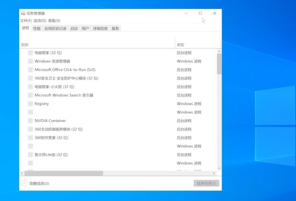
Task: Sort by the 名称 column header
Action: coord(97,42)
